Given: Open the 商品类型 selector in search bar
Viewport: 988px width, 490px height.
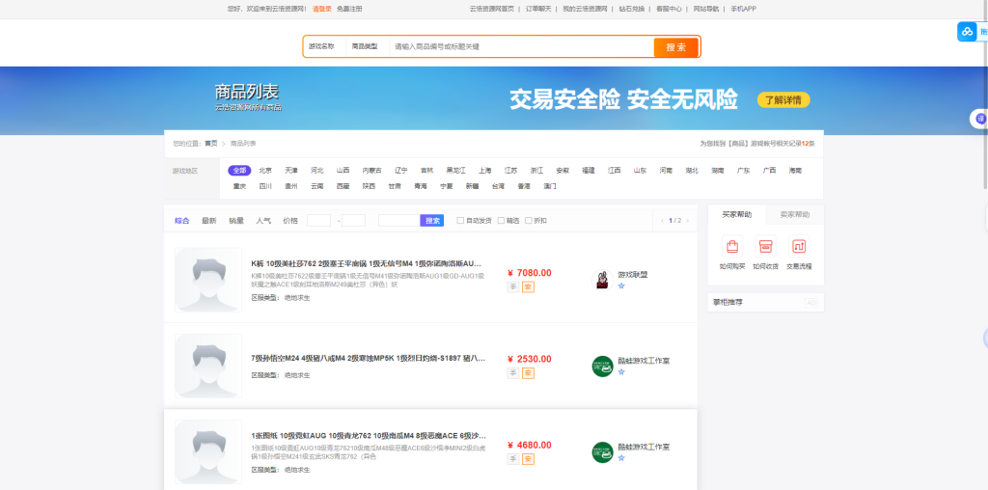Looking at the screenshot, I should [367, 46].
